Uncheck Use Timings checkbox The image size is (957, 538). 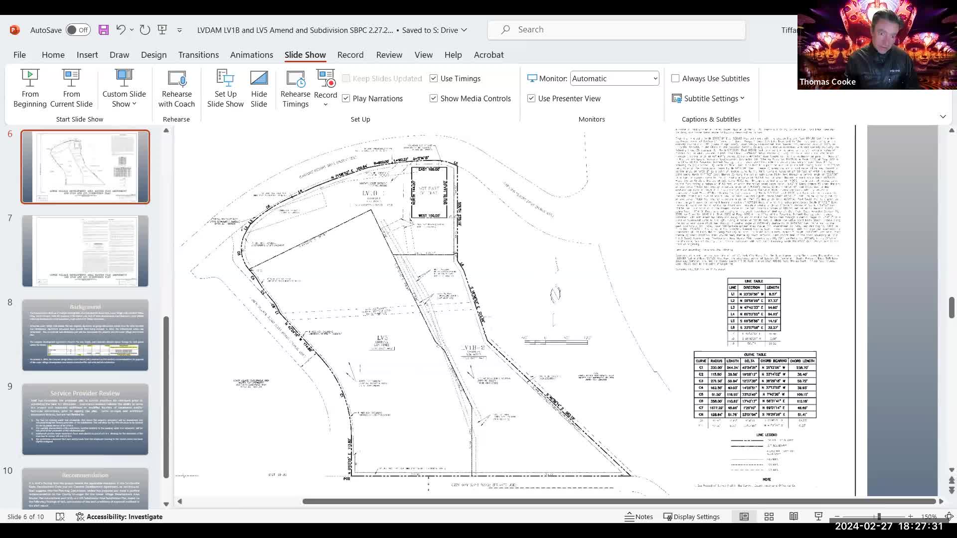(434, 79)
